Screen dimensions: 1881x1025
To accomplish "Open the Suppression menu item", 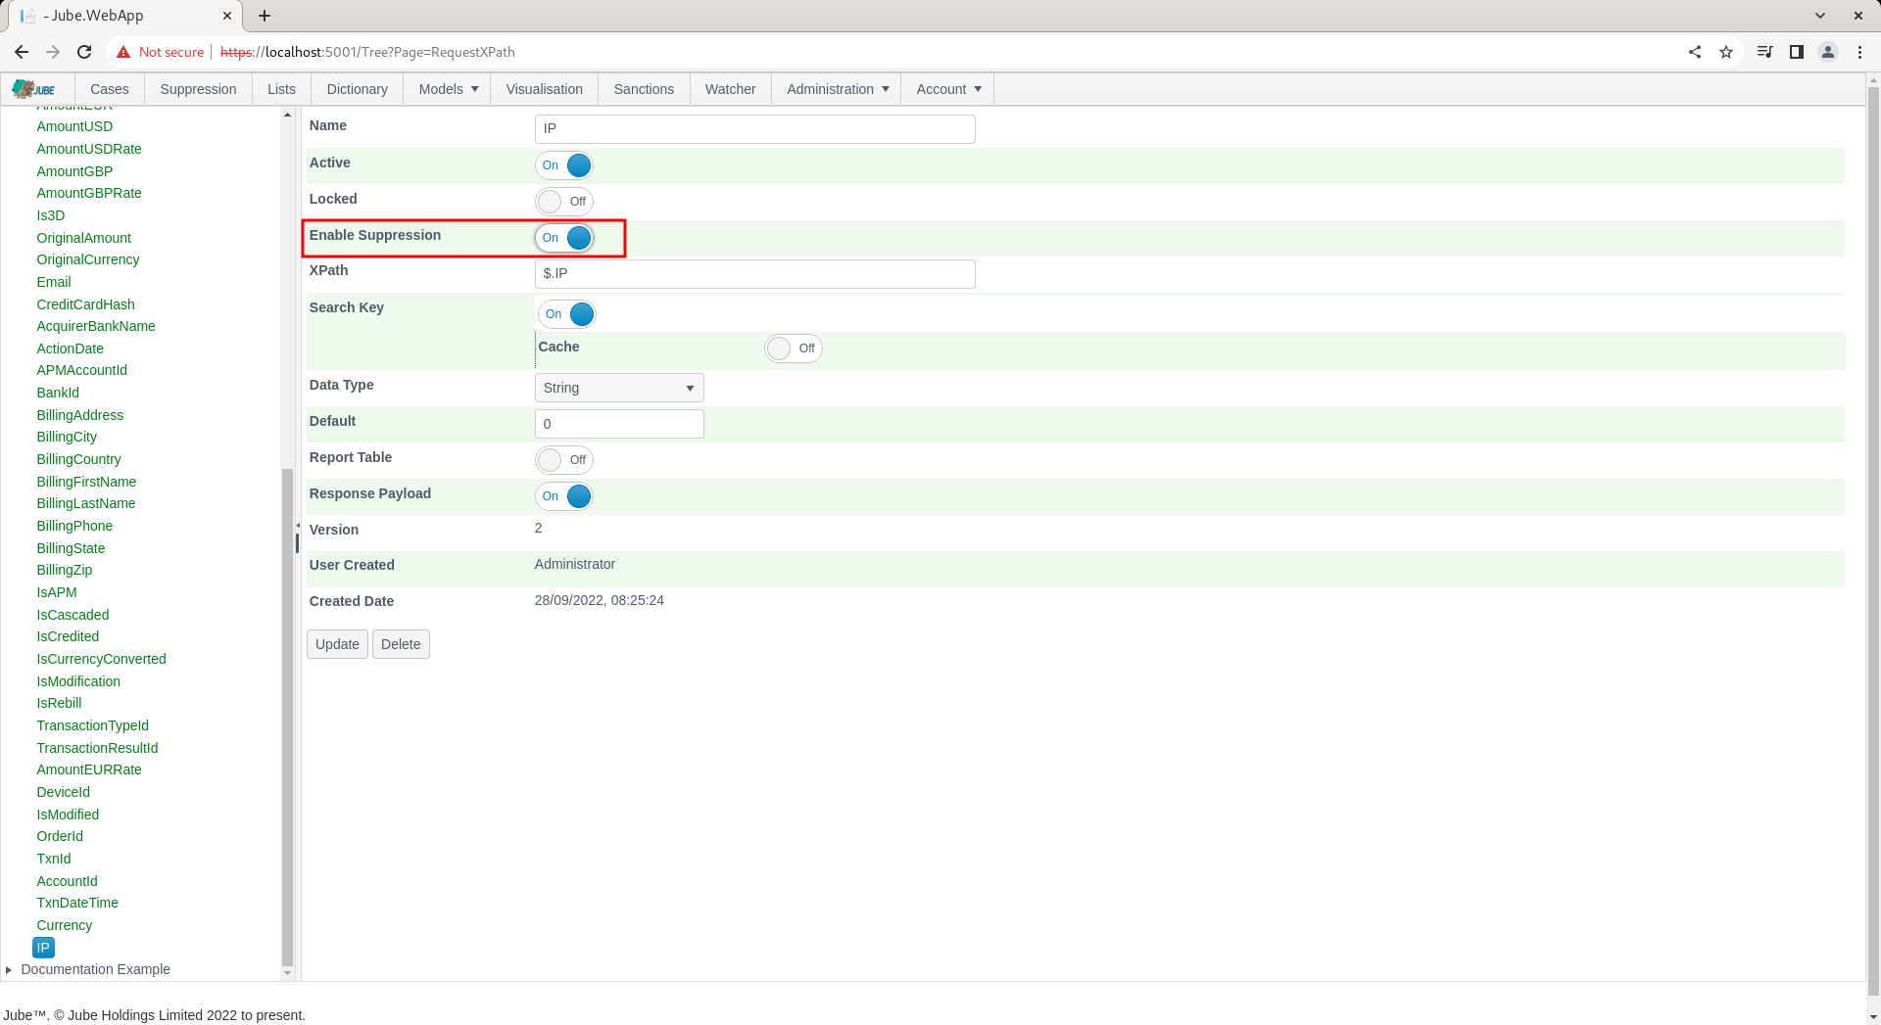I will (x=198, y=89).
